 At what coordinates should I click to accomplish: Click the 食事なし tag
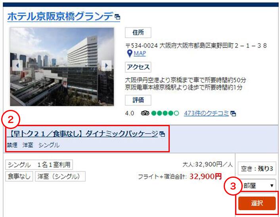pyautogui.click(x=19, y=176)
